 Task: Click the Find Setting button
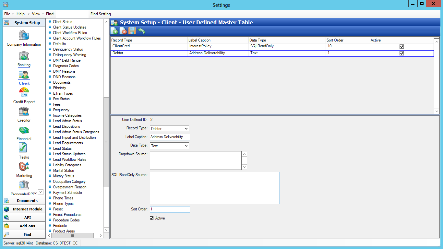pos(101,14)
